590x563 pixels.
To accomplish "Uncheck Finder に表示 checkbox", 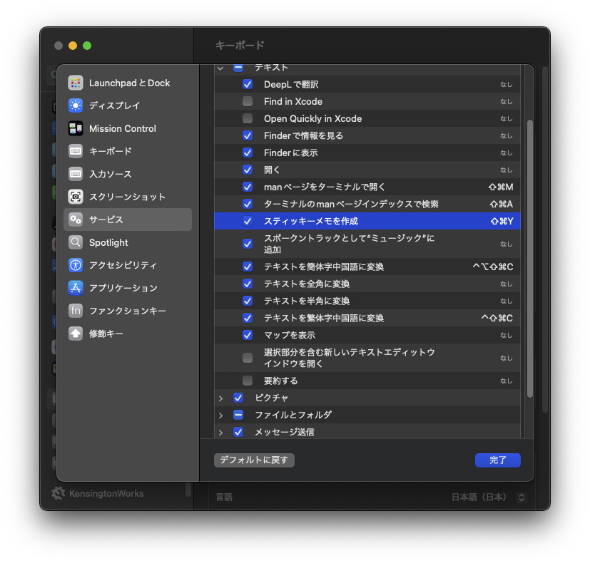I will point(248,153).
